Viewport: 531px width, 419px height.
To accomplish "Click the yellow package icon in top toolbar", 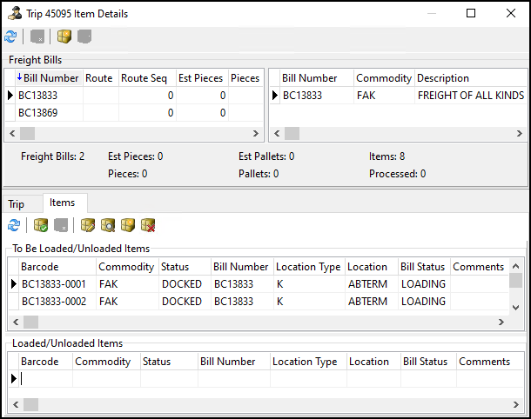I will tap(64, 37).
